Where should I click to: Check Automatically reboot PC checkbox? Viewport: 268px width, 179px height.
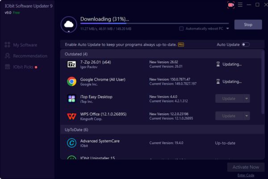click(181, 29)
